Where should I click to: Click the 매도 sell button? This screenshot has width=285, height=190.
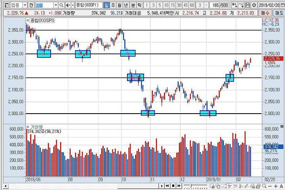[x=279, y=13]
